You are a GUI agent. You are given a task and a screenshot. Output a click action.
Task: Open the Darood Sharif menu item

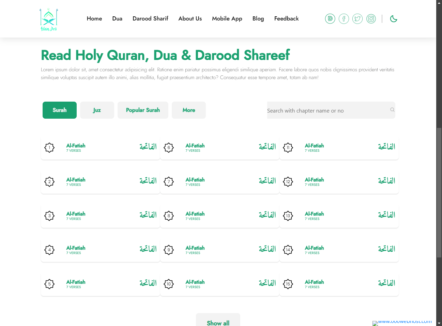(150, 19)
